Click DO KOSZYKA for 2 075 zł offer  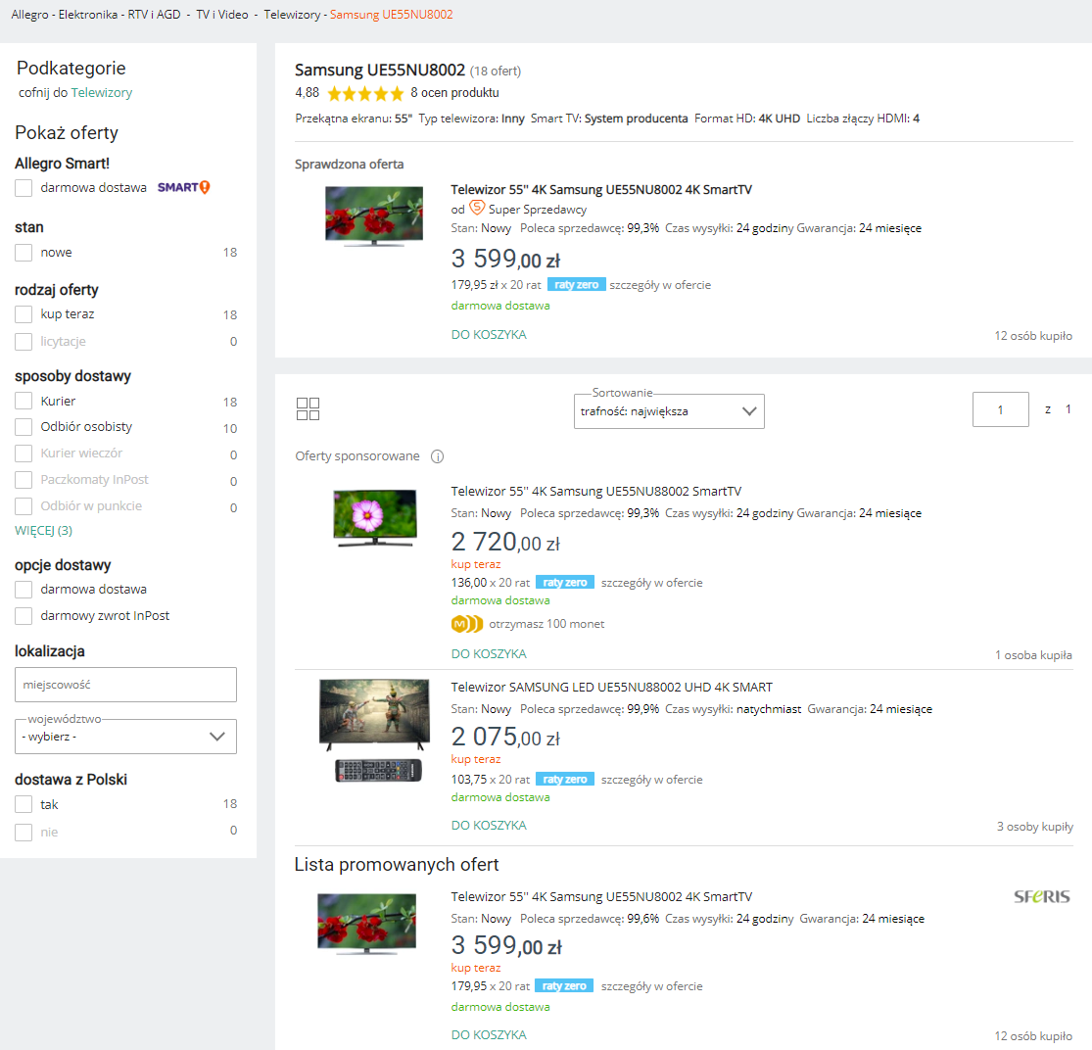pyautogui.click(x=489, y=825)
